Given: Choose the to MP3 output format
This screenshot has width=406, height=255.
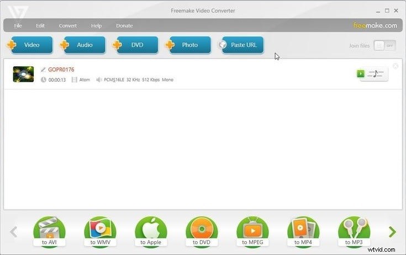Looking at the screenshot, I should [x=354, y=232].
